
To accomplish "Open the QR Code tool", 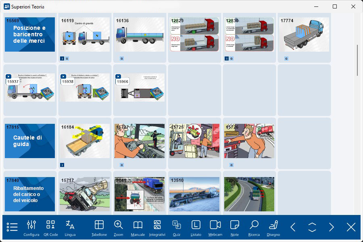I will point(51,228).
